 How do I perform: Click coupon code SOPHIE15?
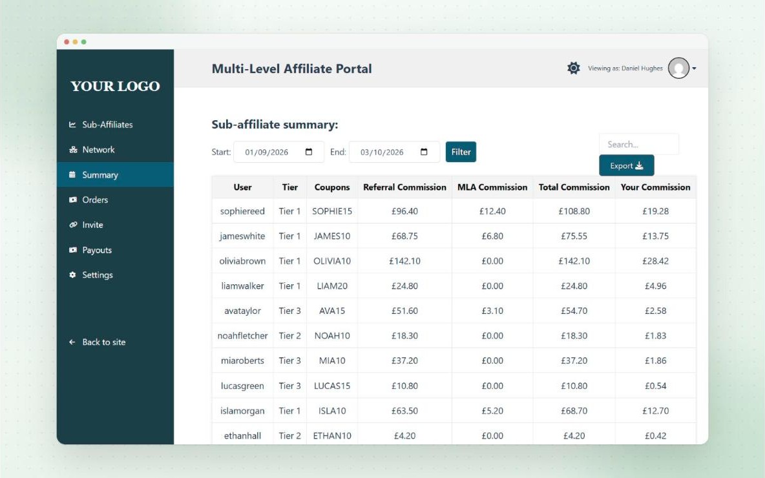coord(331,211)
